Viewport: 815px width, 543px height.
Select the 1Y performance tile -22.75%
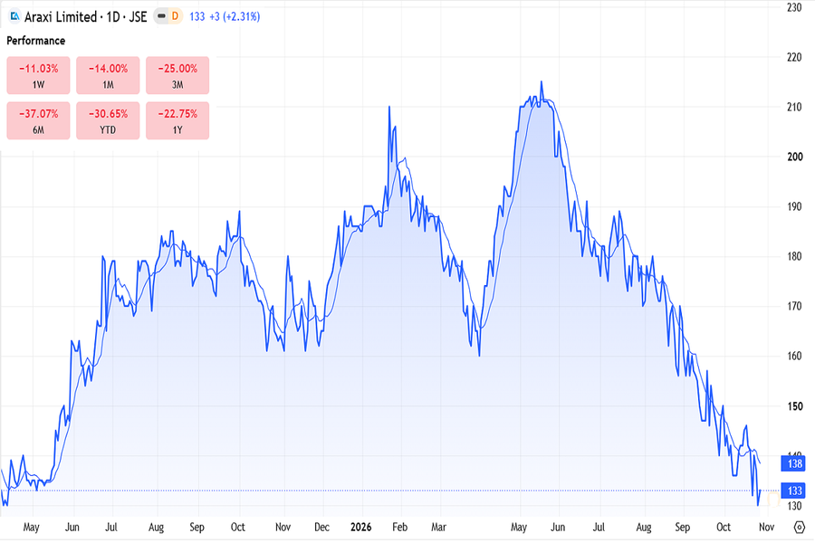tap(177, 120)
